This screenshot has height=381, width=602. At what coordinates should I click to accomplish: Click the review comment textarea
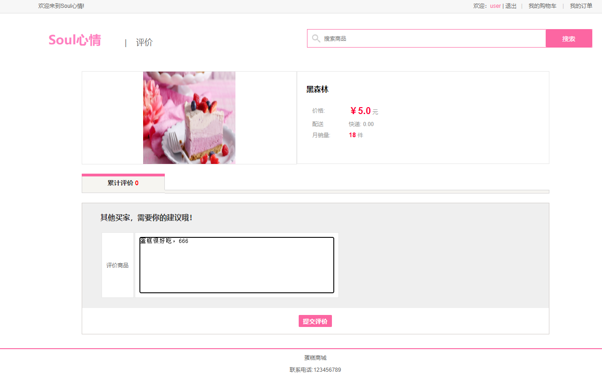point(236,264)
